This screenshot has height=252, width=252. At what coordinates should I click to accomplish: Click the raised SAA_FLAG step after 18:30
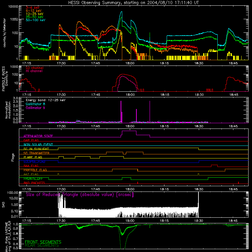click(214, 165)
